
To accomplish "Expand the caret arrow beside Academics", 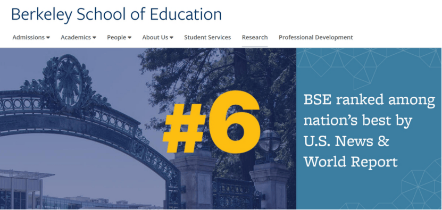I will point(94,38).
